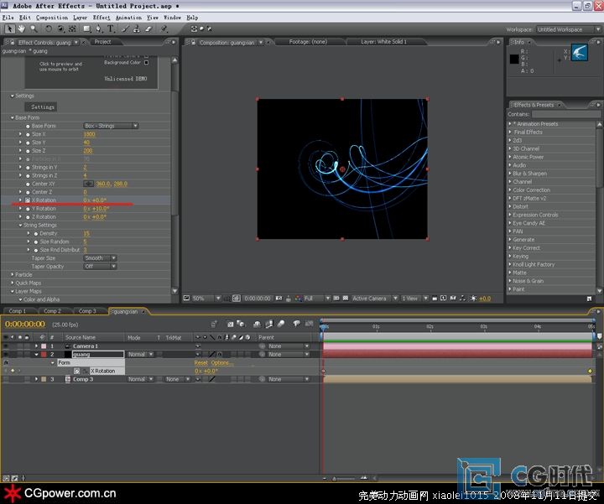The image size is (604, 504).
Task: Click the X Rotation value in Effect Controls
Action: (95, 200)
